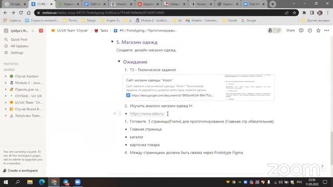The height and width of the screenshot is (187, 333).
Task: Open the Google Docs link in bookmark card
Action: [172, 96]
